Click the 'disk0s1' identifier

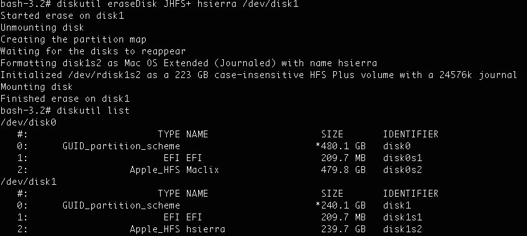(403, 158)
